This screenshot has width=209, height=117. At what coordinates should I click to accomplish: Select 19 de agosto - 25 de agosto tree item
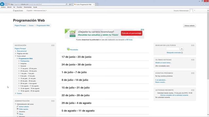(x=30, y=91)
